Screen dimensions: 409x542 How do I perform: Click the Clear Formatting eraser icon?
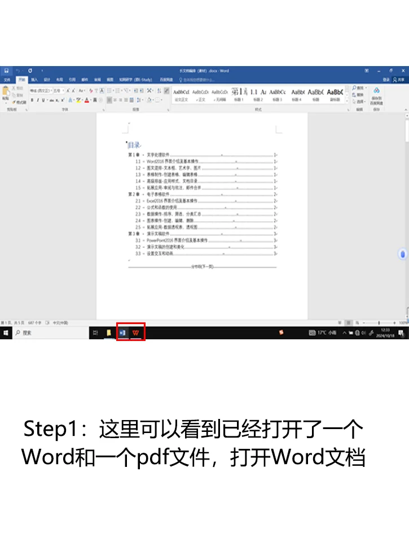pyautogui.click(x=91, y=90)
